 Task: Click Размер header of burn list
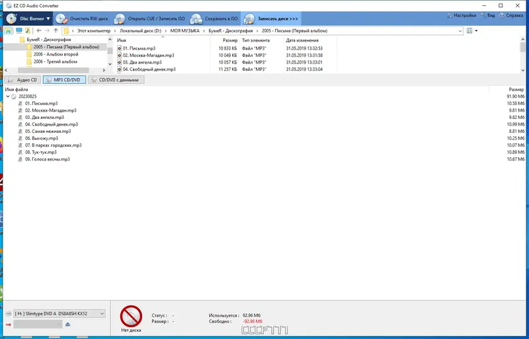tap(516, 89)
